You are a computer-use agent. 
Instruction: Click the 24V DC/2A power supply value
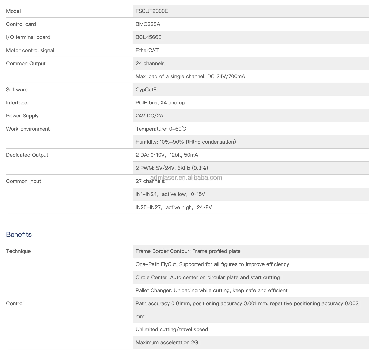tap(149, 116)
